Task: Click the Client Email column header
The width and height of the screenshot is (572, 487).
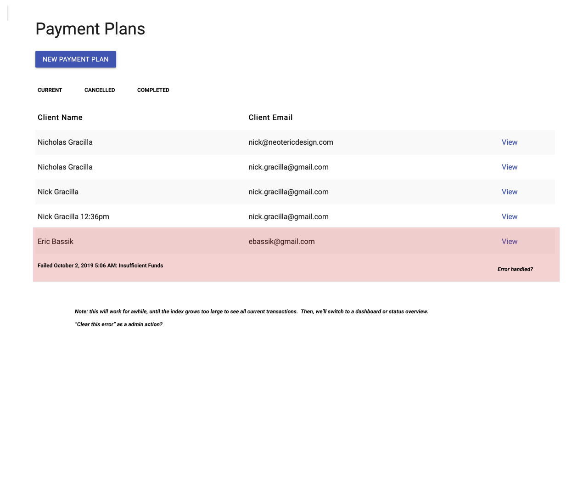Action: pyautogui.click(x=270, y=118)
